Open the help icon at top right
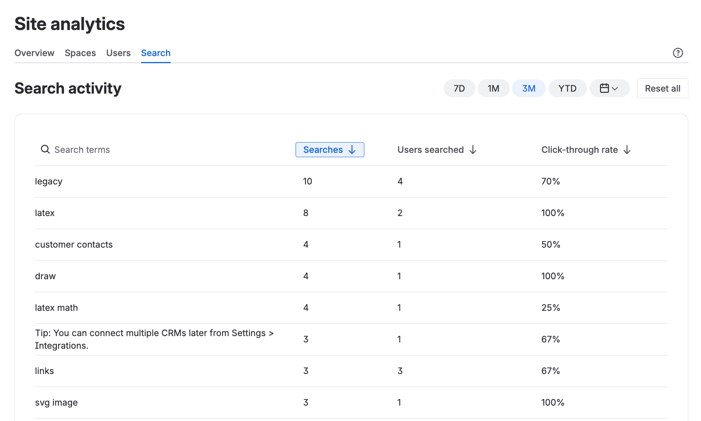This screenshot has height=421, width=701. click(x=678, y=53)
